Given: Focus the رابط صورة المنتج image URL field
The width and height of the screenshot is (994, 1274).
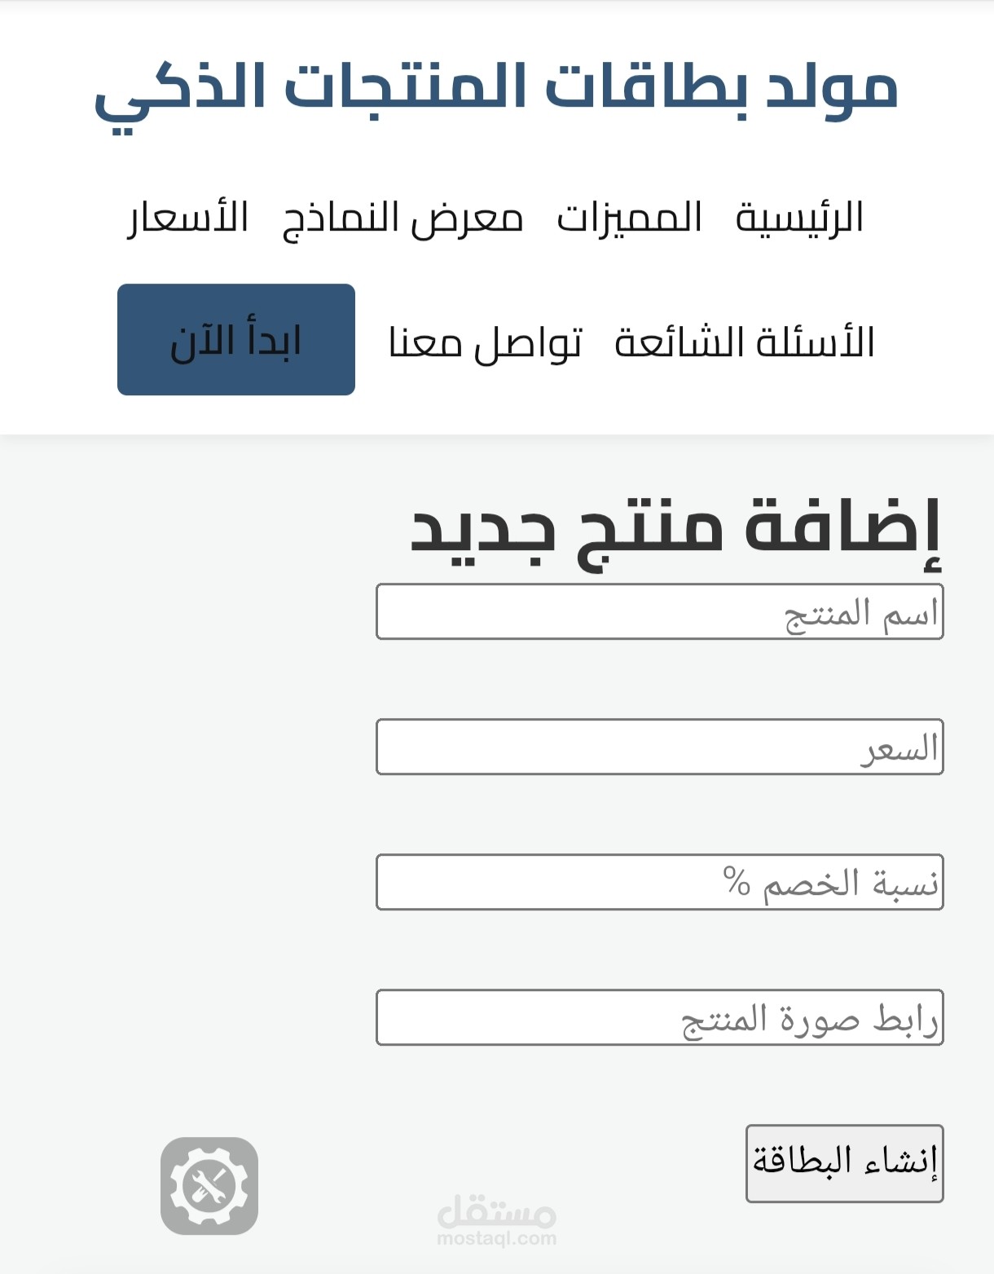Looking at the screenshot, I should [x=660, y=1017].
